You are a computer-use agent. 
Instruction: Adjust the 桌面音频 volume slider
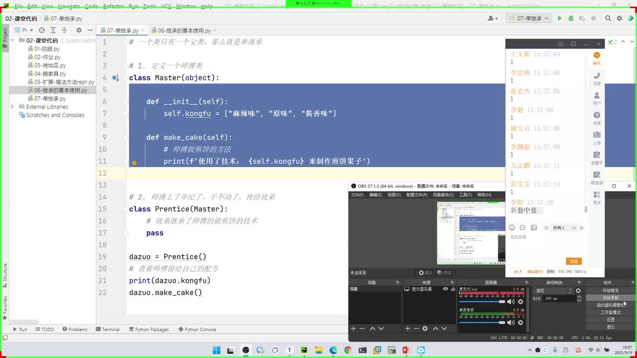[482, 322]
